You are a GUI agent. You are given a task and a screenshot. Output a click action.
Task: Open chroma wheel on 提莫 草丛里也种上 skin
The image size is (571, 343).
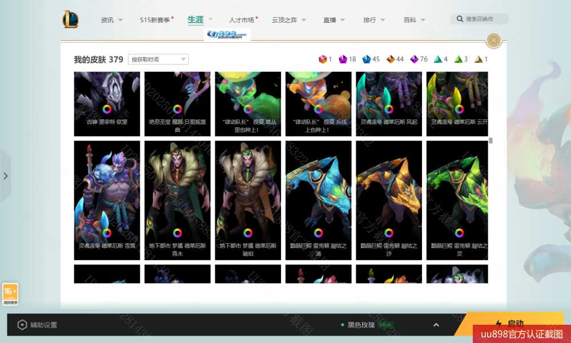tap(248, 109)
